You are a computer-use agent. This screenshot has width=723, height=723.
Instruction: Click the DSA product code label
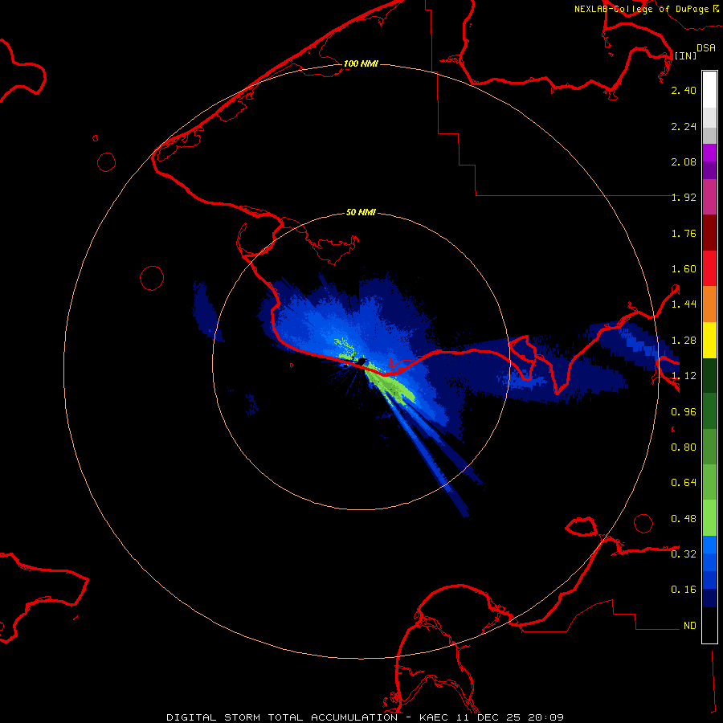pos(706,47)
